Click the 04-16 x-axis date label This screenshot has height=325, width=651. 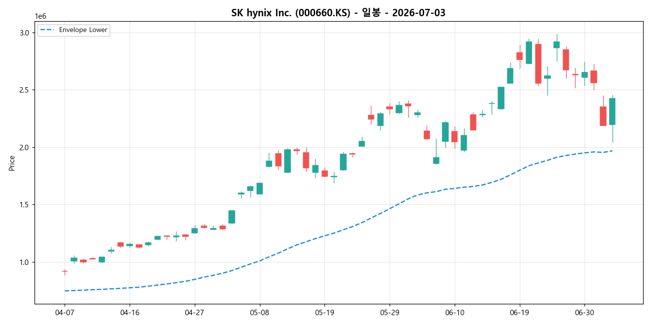pyautogui.click(x=129, y=312)
